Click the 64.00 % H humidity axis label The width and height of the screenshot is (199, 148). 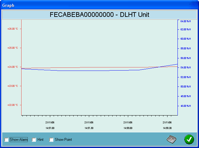click(x=186, y=21)
